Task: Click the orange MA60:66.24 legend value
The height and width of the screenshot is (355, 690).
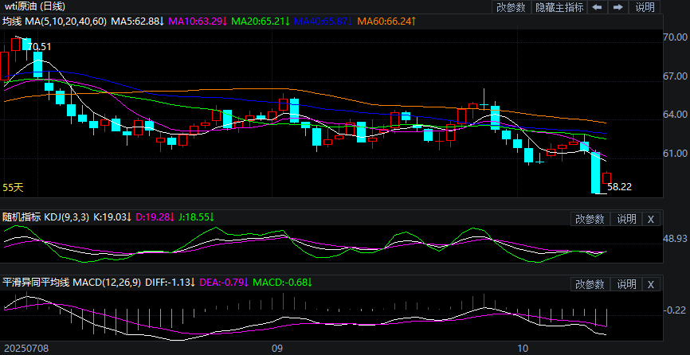Action: (x=386, y=20)
